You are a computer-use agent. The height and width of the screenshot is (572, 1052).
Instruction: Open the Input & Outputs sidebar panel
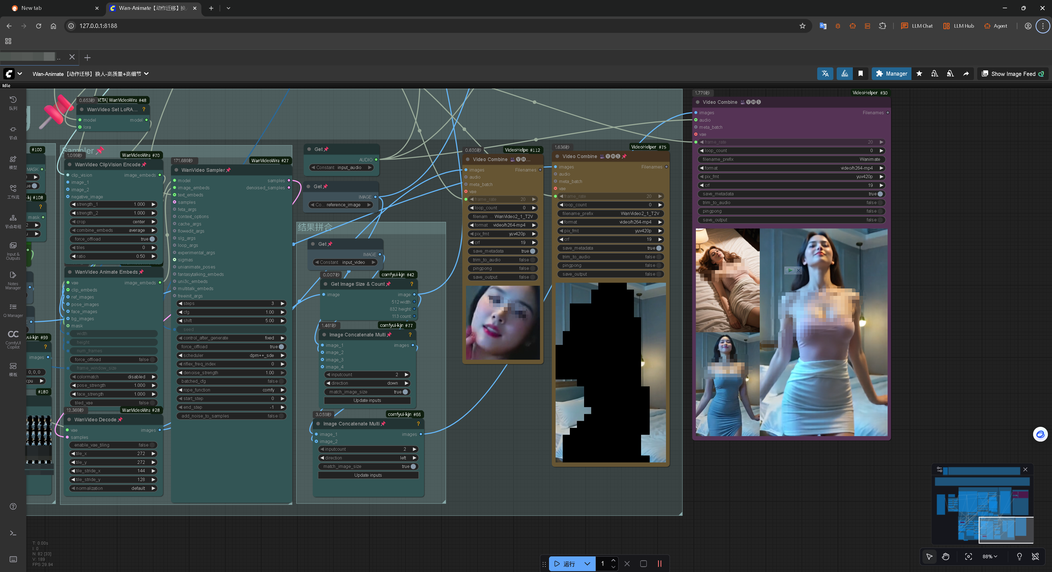(x=13, y=250)
